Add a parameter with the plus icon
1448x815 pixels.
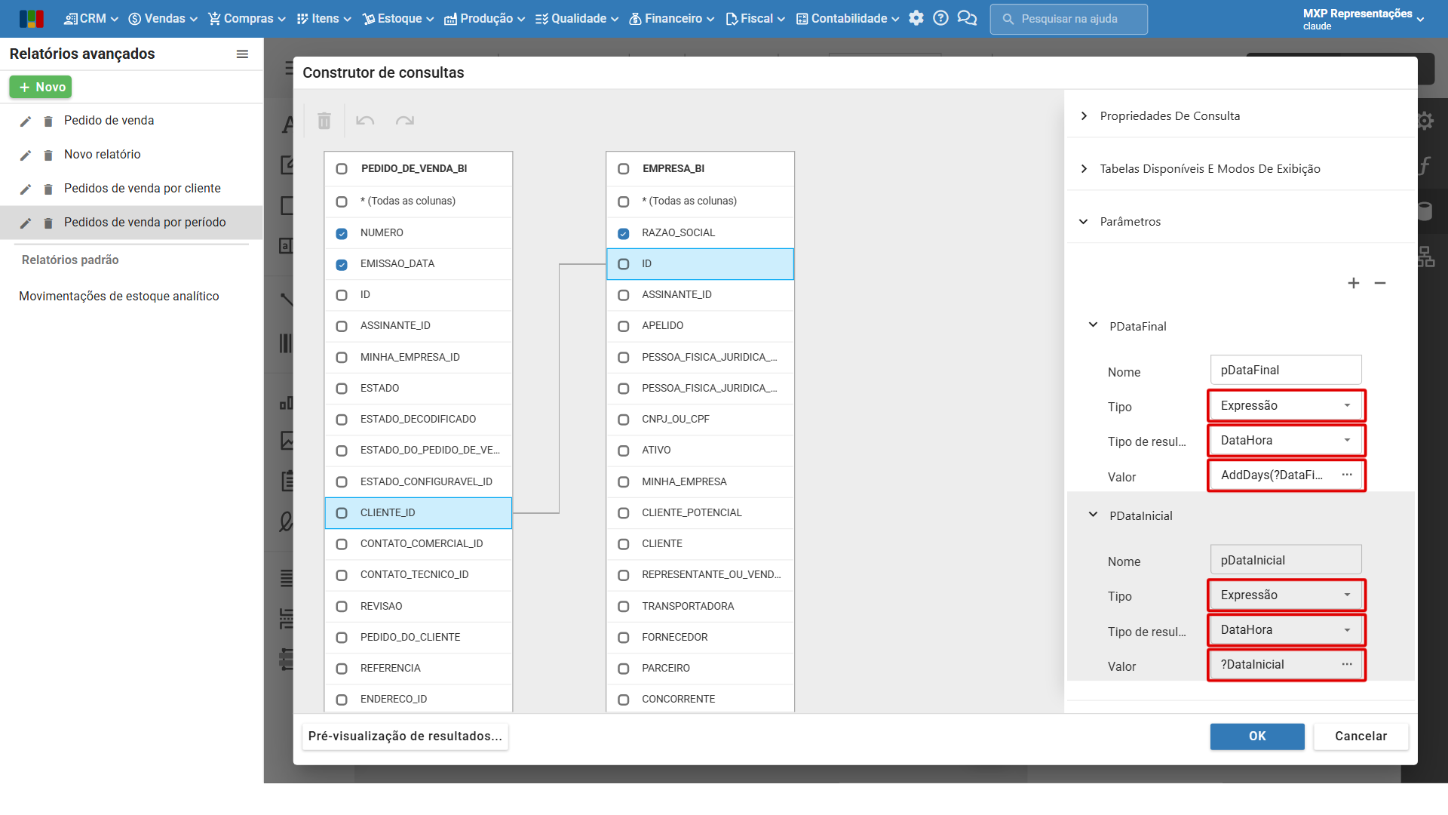tap(1354, 283)
